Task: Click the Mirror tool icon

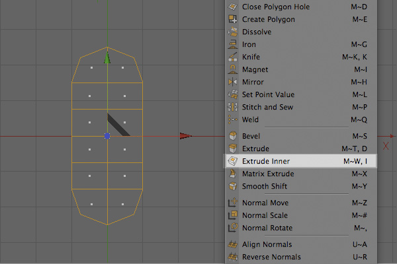Action: coord(233,82)
